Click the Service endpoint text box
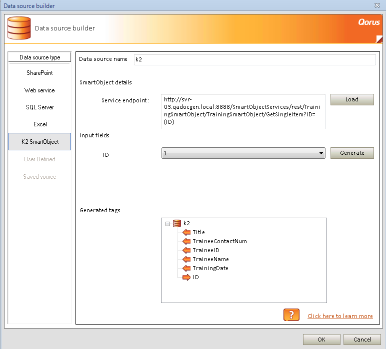Viewport: 386px width, 349px height. coord(243,111)
